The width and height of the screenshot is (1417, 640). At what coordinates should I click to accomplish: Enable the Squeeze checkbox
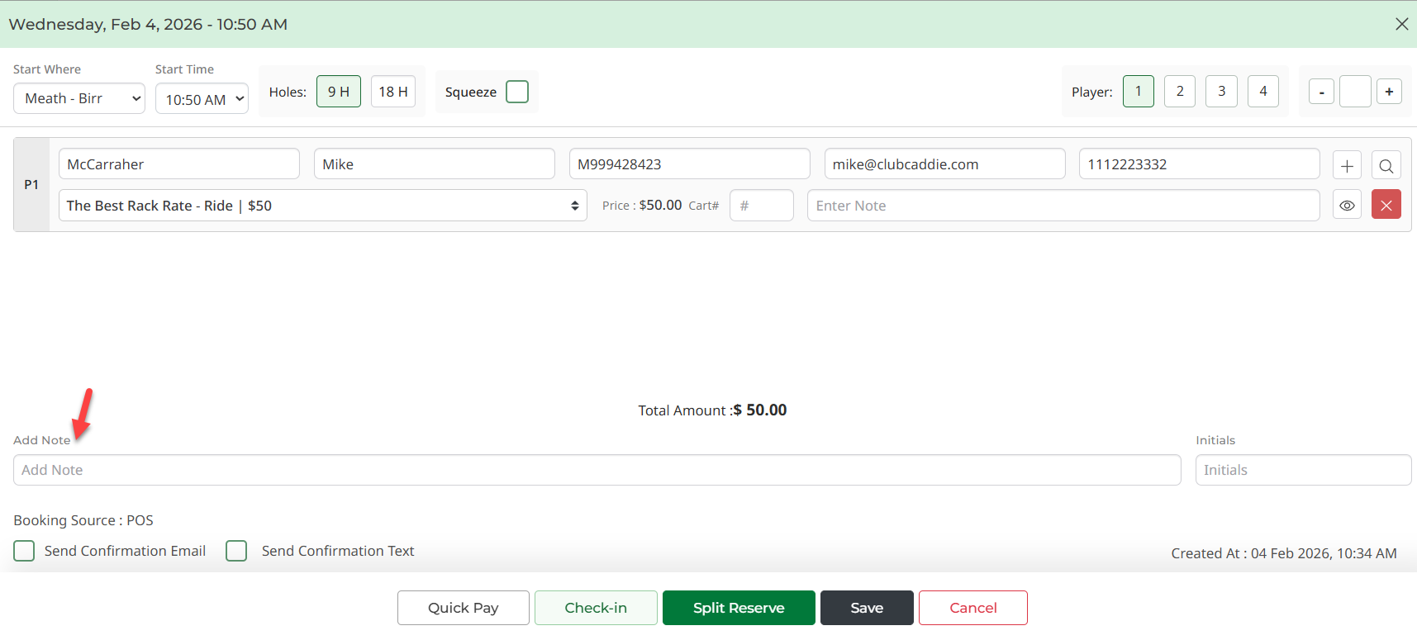coord(517,92)
